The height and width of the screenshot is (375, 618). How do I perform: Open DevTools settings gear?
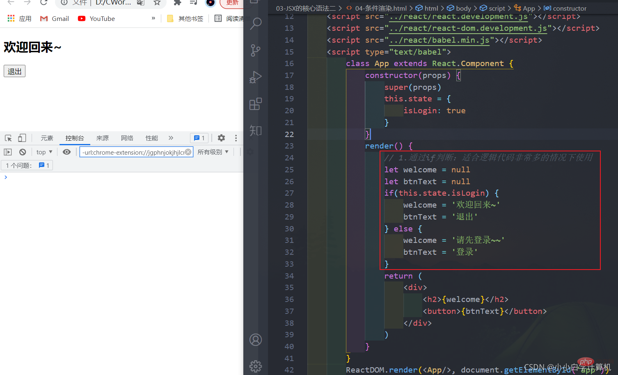pos(221,138)
